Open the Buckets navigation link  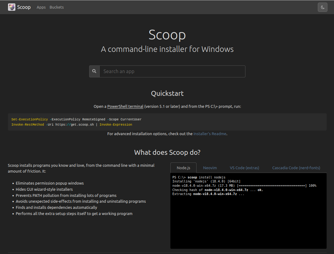point(57,7)
